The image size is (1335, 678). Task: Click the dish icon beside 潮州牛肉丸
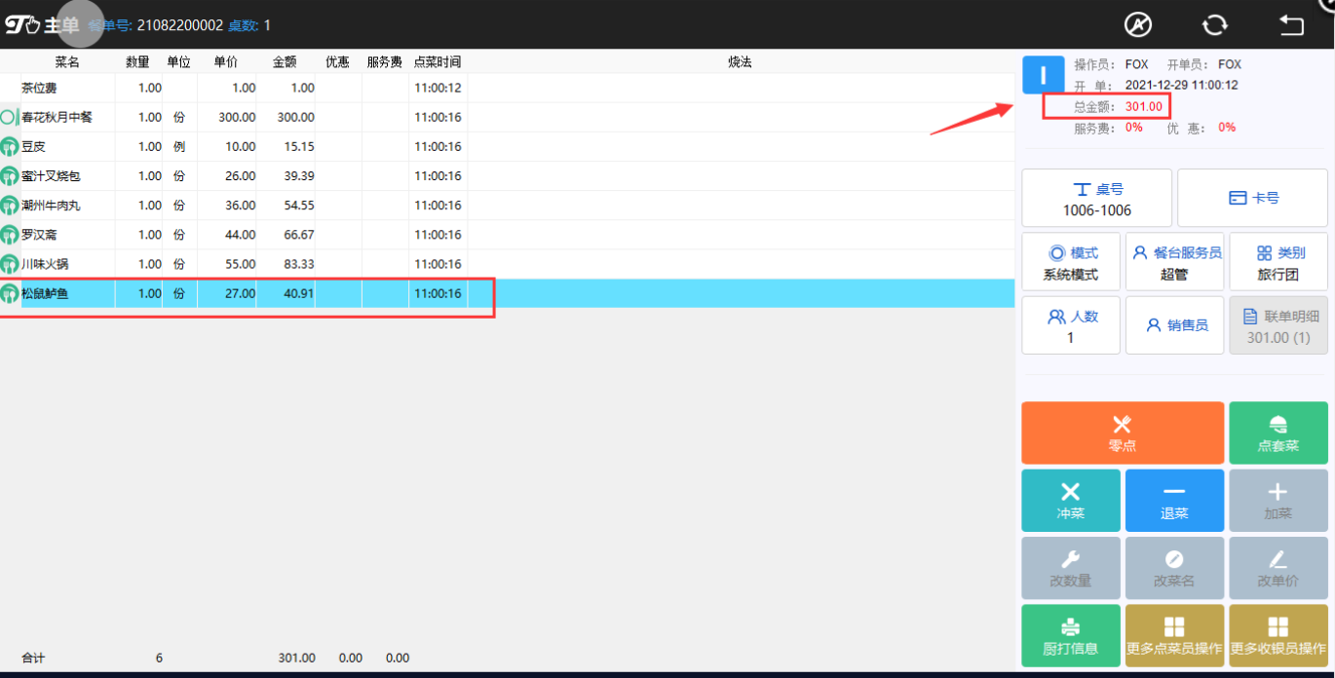point(10,206)
